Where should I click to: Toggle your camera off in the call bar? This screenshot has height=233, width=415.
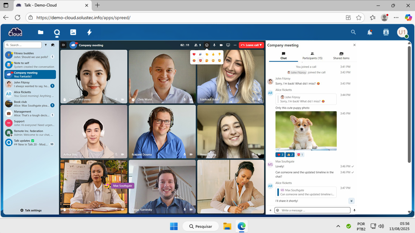click(x=221, y=45)
